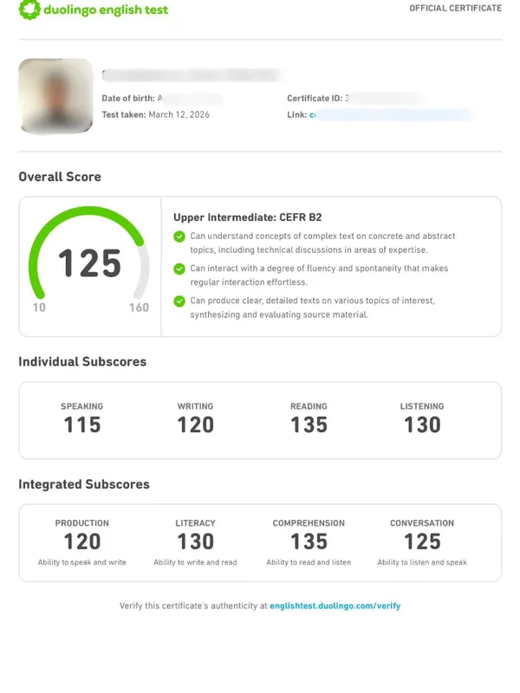Click the Production score 120

point(82,541)
